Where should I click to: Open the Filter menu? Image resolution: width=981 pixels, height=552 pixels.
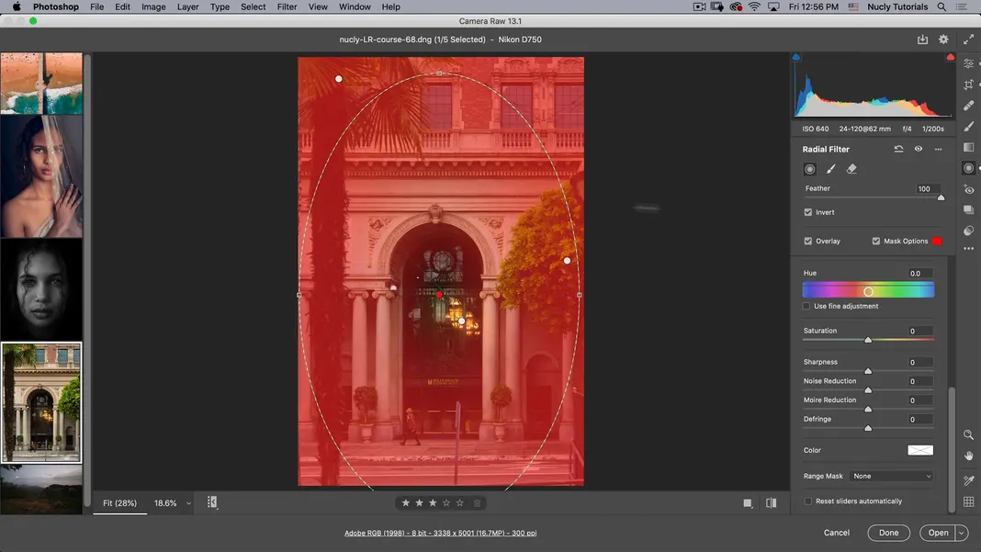click(287, 6)
